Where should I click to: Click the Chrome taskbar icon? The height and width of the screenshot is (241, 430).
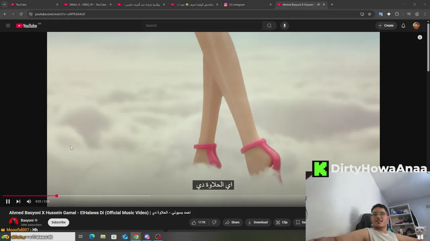136,237
